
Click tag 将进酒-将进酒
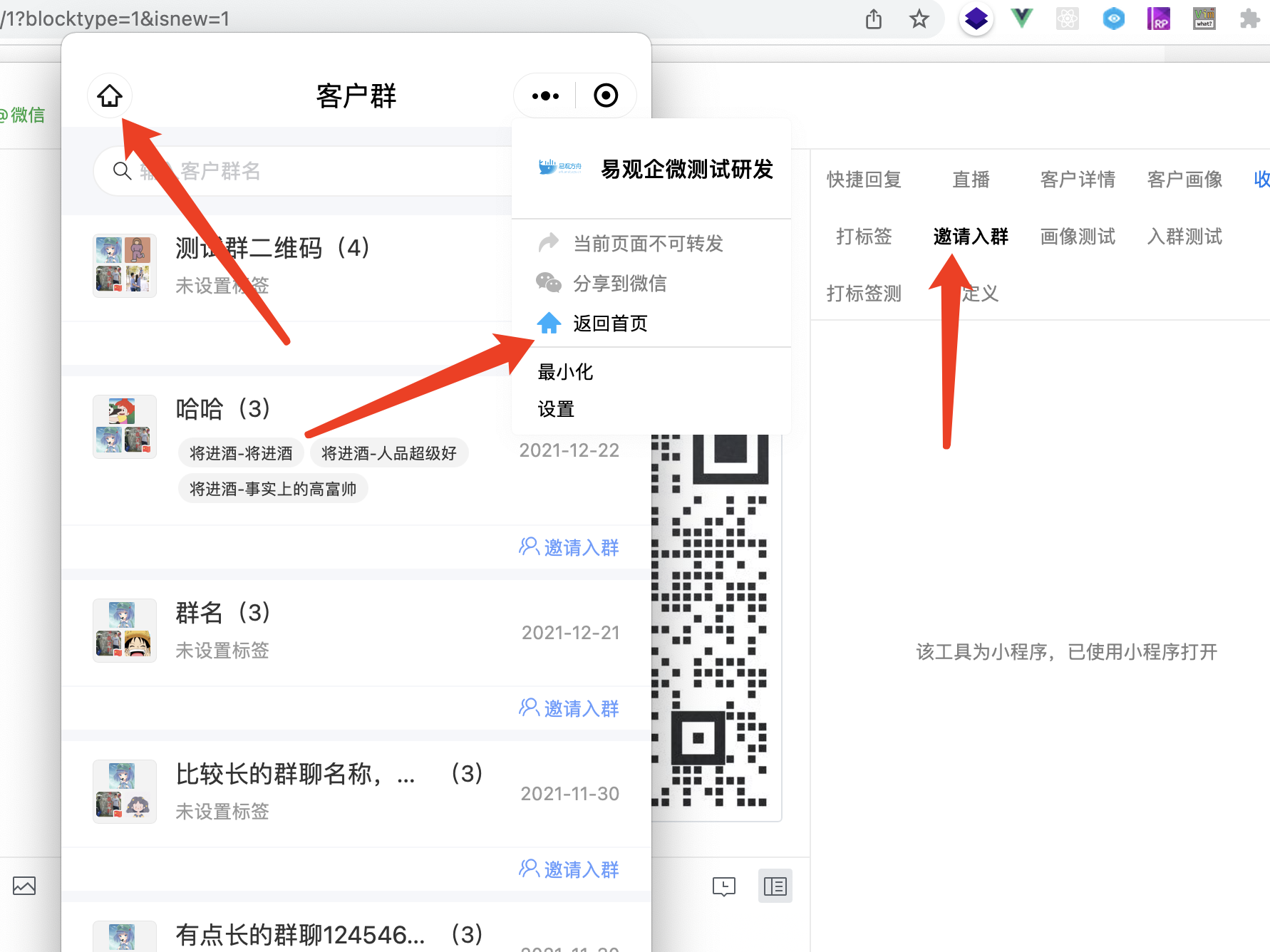(241, 453)
